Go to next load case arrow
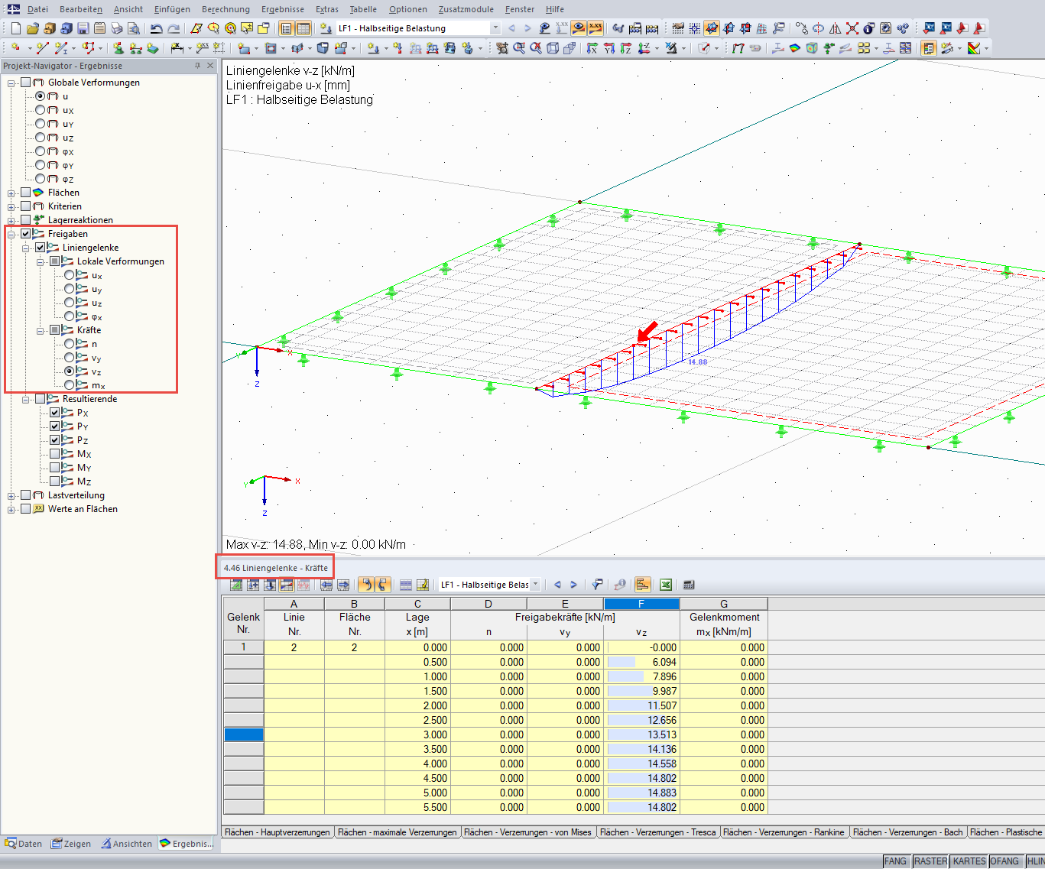The height and width of the screenshot is (869, 1045). click(x=527, y=28)
